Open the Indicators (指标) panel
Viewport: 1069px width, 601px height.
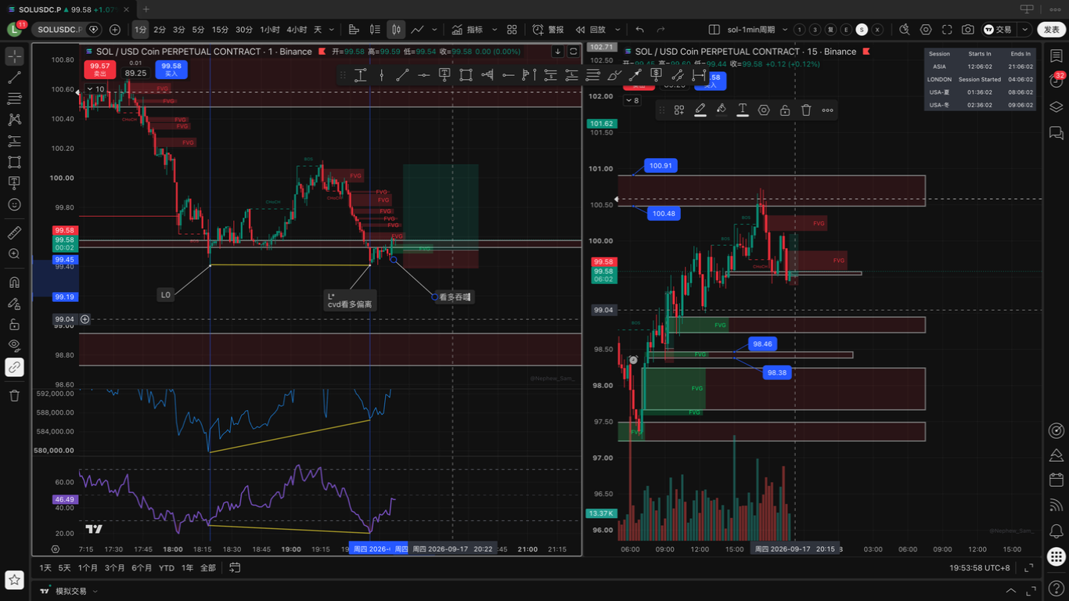pos(467,30)
